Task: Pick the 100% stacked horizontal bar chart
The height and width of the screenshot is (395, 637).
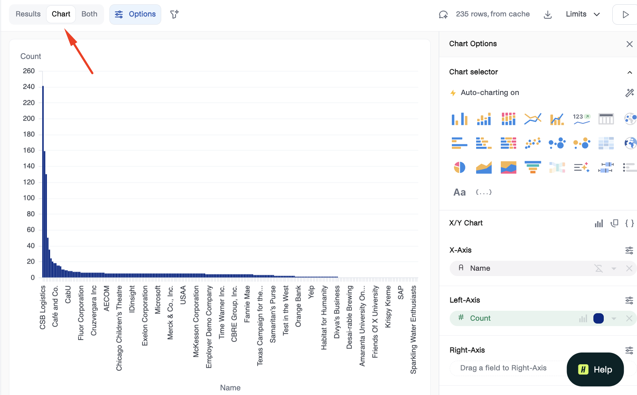Action: (508, 143)
